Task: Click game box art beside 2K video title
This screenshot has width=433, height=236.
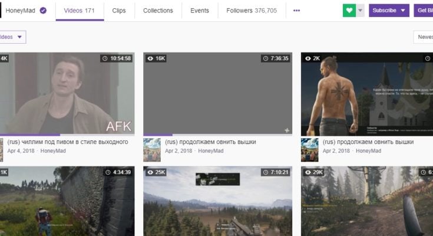Action: 309,150
